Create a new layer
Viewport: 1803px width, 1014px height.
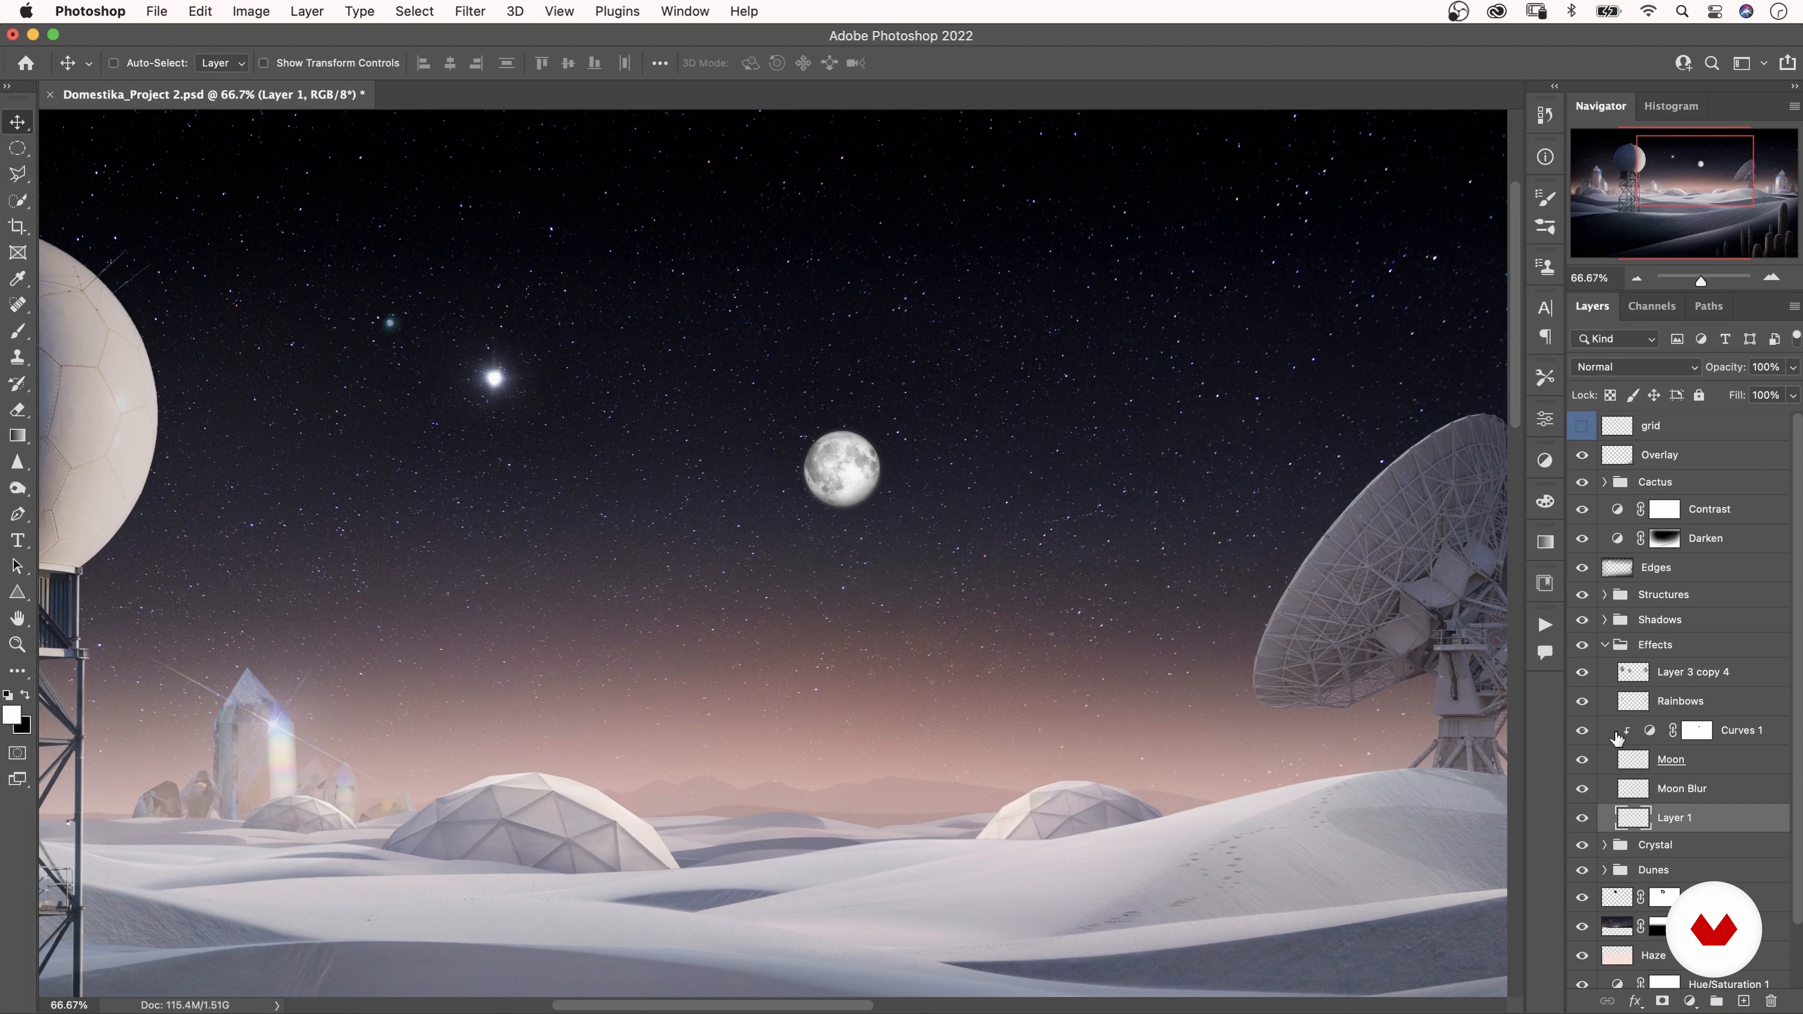coord(1743,1001)
